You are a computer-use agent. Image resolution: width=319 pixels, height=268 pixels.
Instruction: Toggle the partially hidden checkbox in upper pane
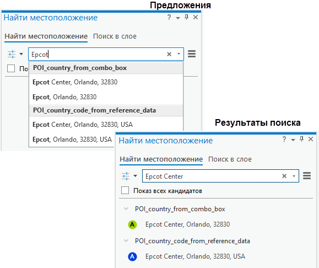[x=11, y=68]
